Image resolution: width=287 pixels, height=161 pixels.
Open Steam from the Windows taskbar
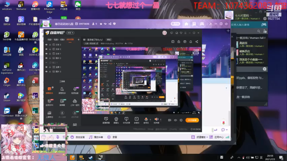(x=91, y=157)
